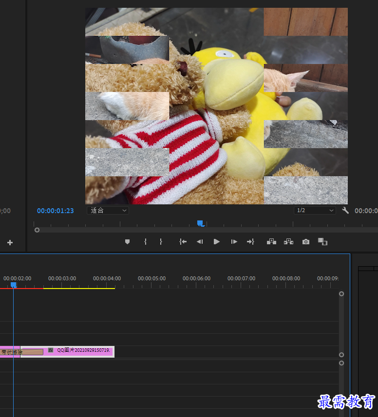Click the Program Monitor playhead marker
Image resolution: width=378 pixels, height=417 pixels.
(x=200, y=223)
